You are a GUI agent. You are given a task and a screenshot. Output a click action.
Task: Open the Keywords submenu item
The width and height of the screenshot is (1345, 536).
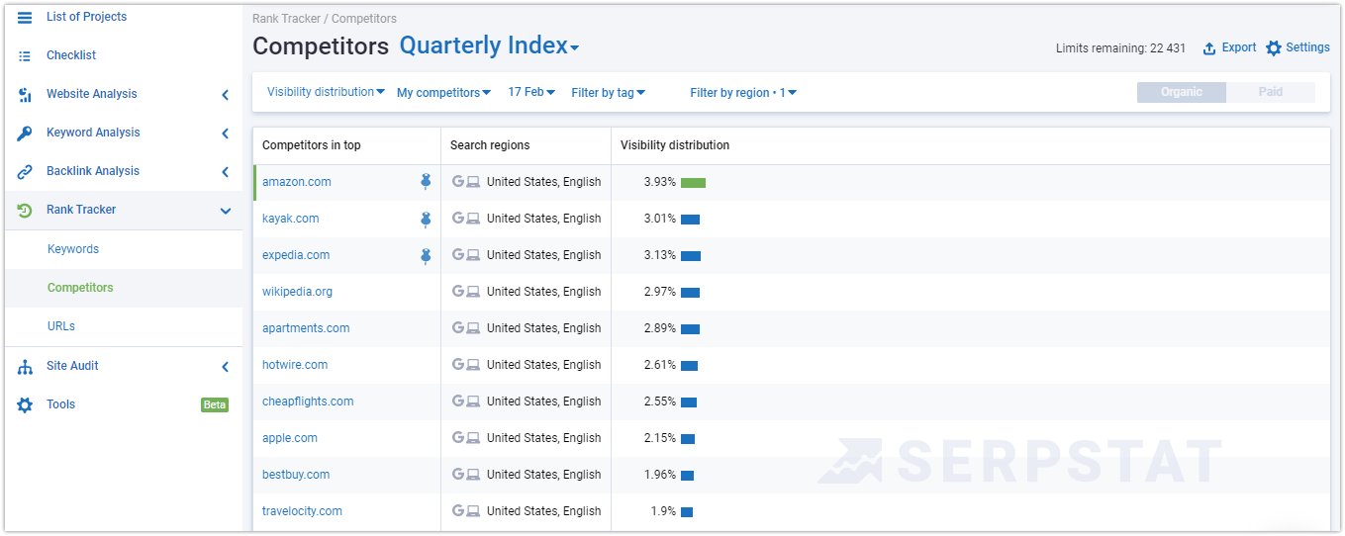click(x=73, y=249)
